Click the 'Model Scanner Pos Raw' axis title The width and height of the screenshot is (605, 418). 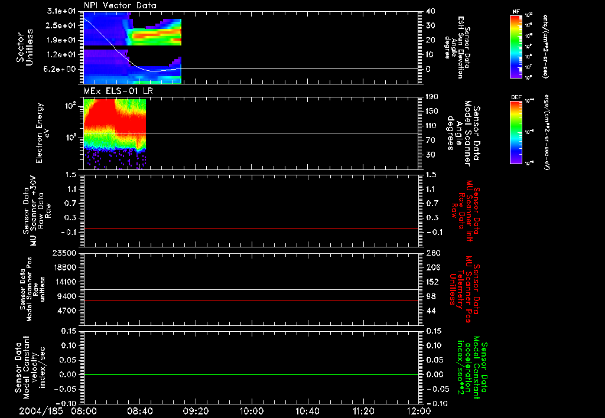33,289
